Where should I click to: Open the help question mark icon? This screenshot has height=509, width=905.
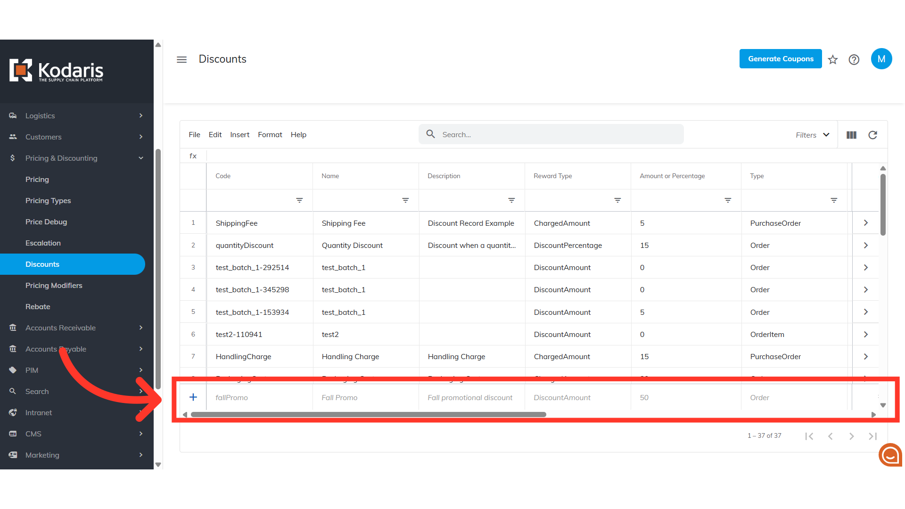click(x=854, y=59)
